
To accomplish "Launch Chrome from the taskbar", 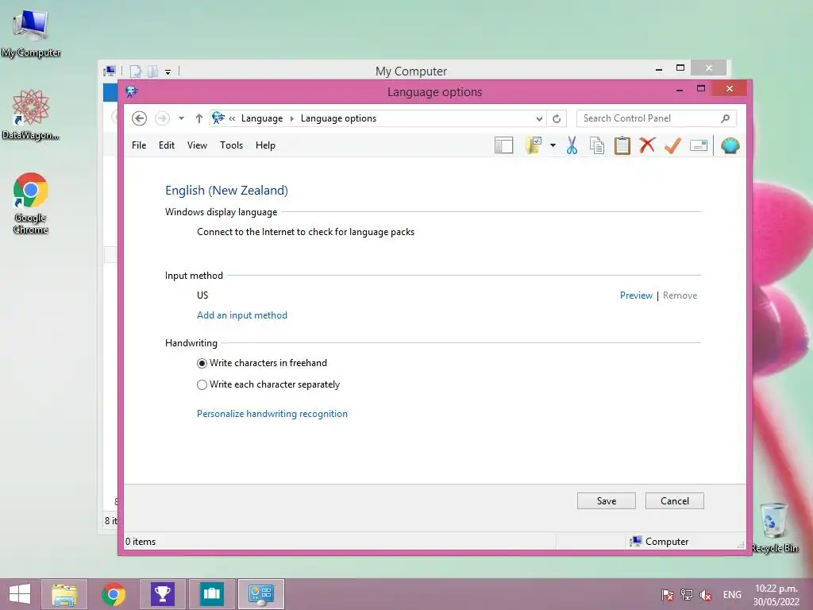I will click(x=114, y=594).
